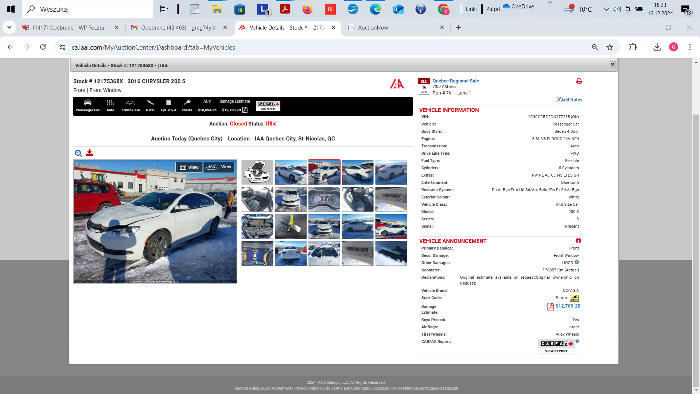Open a new browser tab
The image size is (700, 394).
coord(459,27)
